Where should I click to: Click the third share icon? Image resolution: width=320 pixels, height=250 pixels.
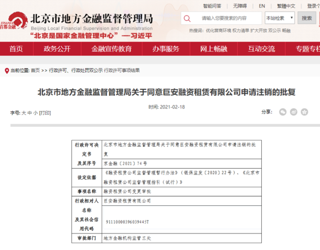point(305,112)
